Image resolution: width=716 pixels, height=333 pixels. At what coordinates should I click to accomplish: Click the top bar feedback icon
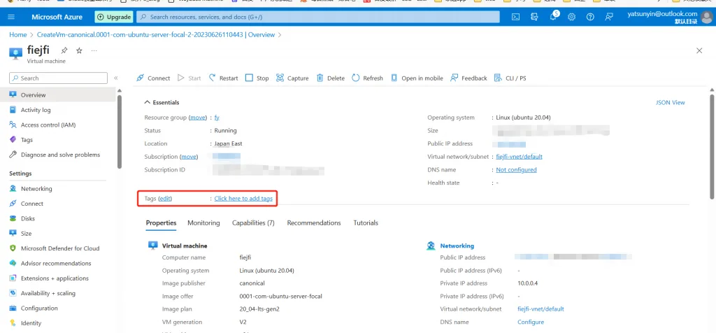tap(609, 17)
